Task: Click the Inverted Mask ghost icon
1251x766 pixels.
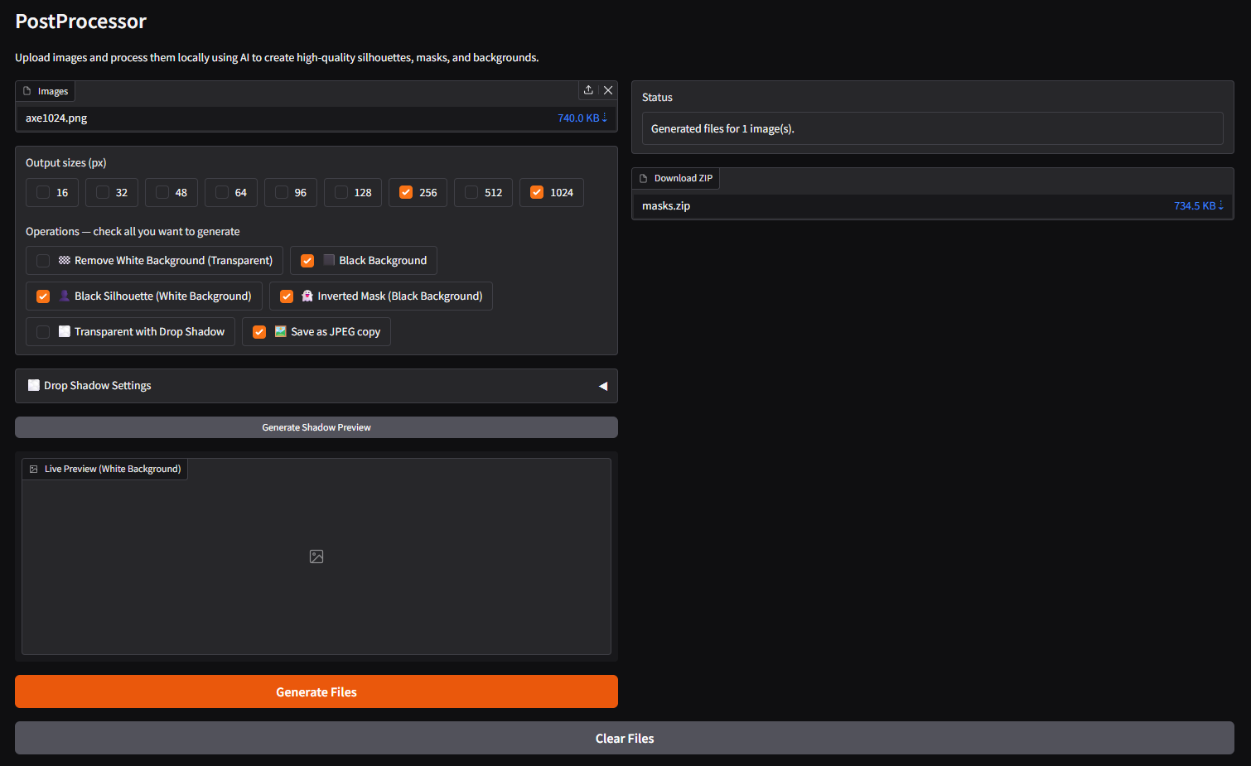Action: pyautogui.click(x=307, y=296)
